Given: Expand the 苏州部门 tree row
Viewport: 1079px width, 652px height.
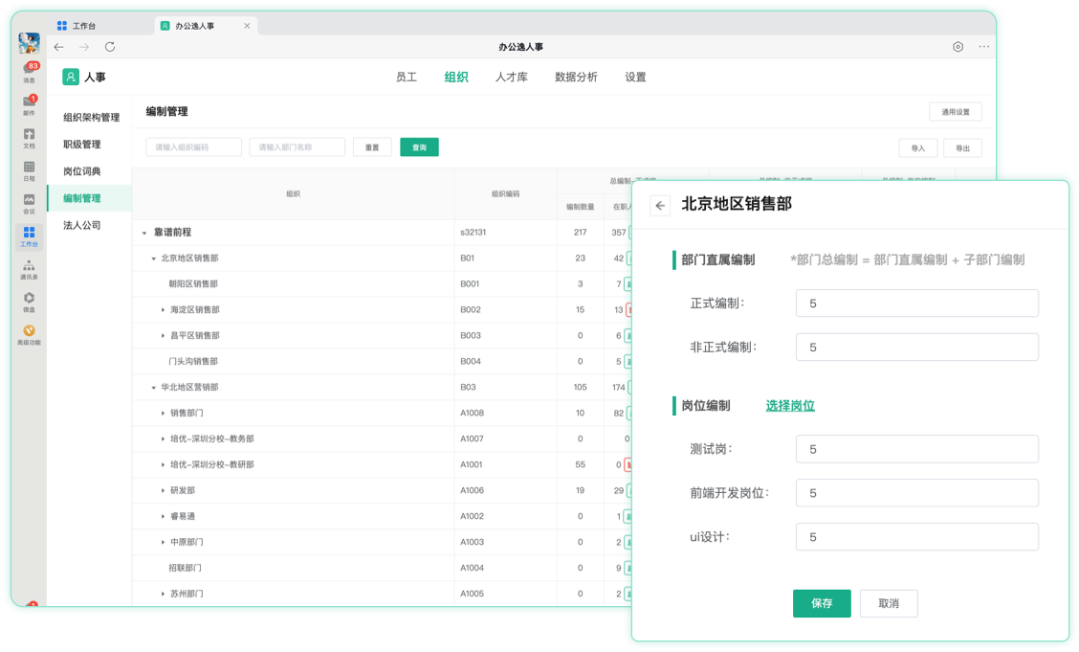Looking at the screenshot, I should (x=163, y=594).
